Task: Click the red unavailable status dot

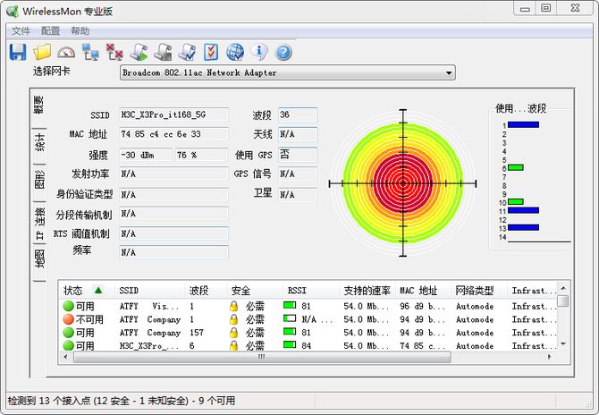Action: [68, 319]
